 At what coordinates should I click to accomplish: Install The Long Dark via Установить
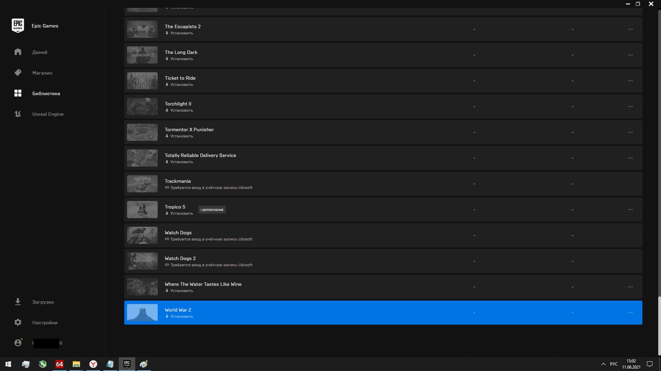[x=179, y=59]
